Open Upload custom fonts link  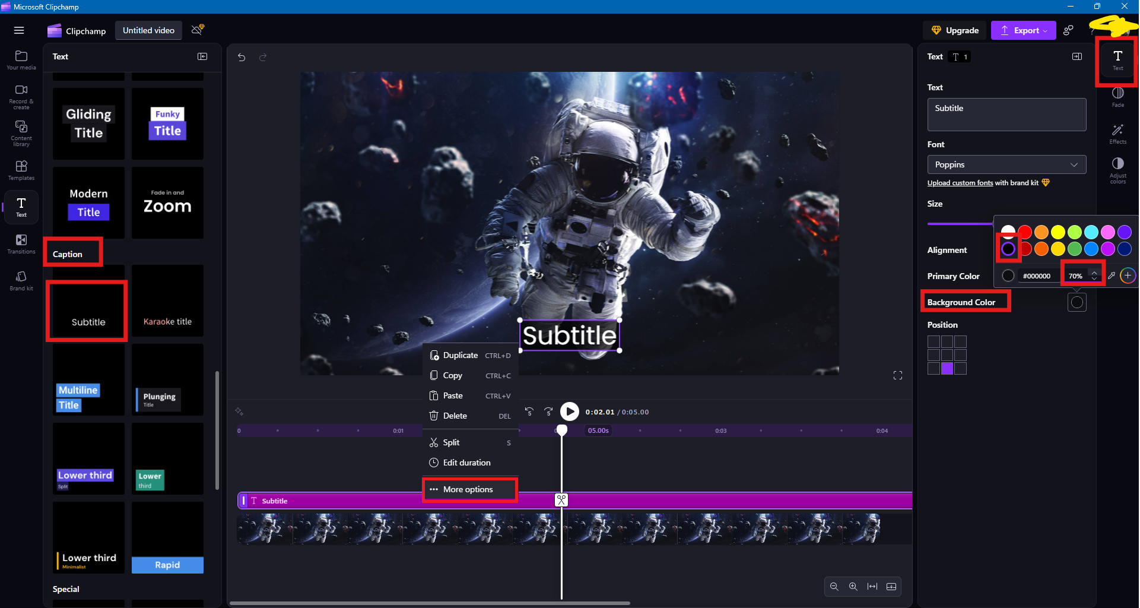click(x=960, y=183)
